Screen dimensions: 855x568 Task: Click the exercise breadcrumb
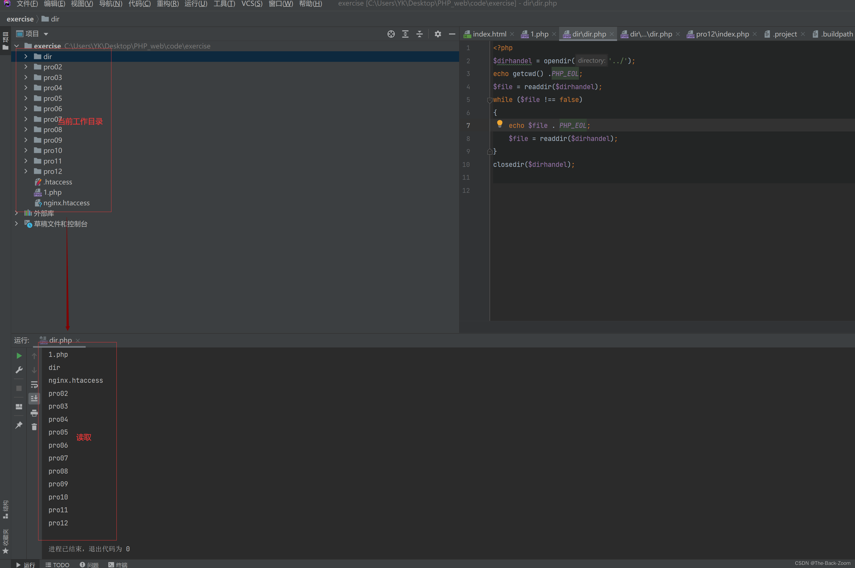[20, 19]
